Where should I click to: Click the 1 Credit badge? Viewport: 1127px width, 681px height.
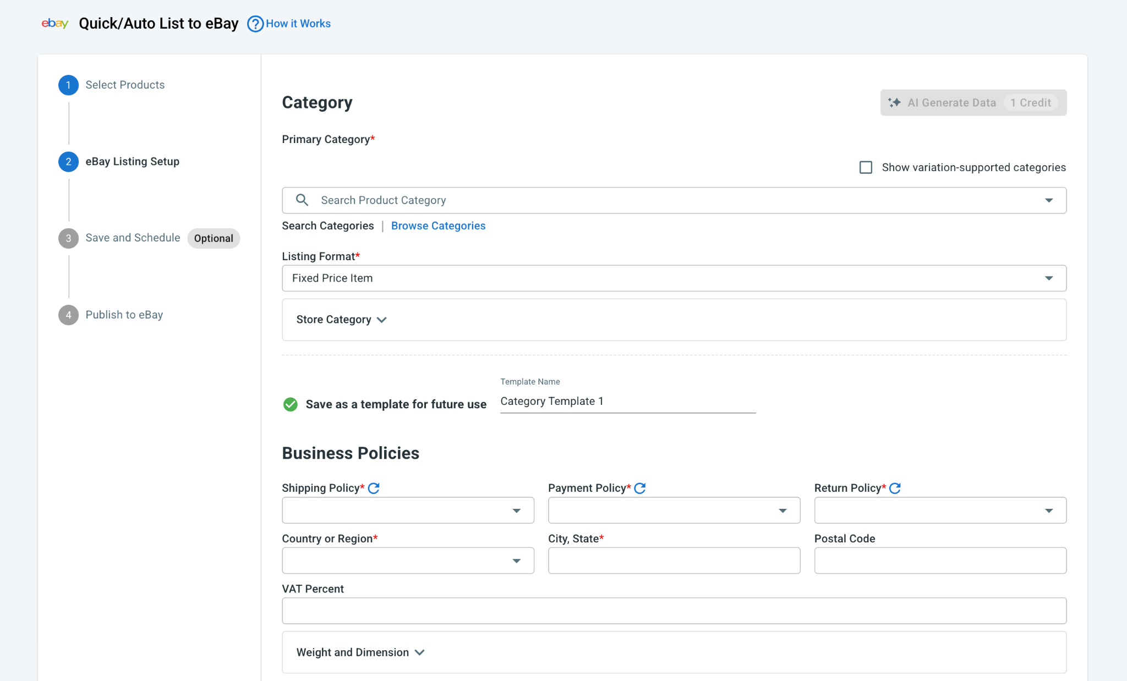(1030, 102)
